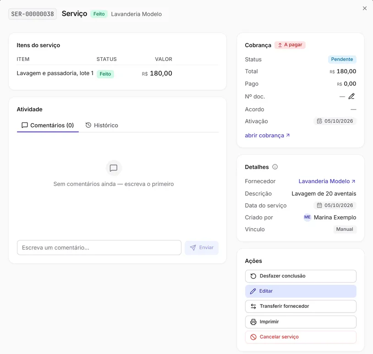Click the Pago value R$ 0,00
The width and height of the screenshot is (373, 354).
tap(346, 84)
